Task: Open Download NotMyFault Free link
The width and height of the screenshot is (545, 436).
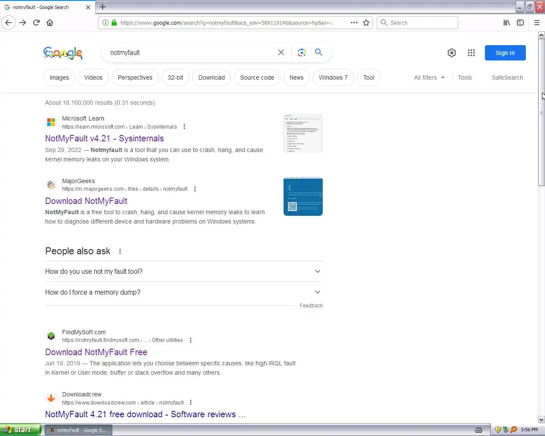Action: tap(96, 352)
